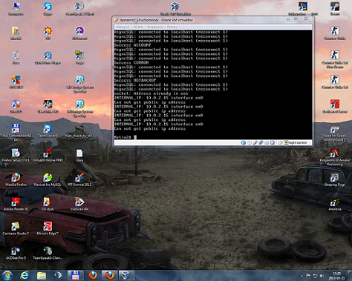Launch Internet Explorer from the taskbar
Viewport: 352px width, 281px height.
(25, 275)
